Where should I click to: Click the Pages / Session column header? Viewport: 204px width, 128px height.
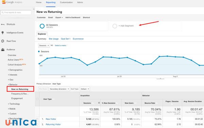[172, 102]
